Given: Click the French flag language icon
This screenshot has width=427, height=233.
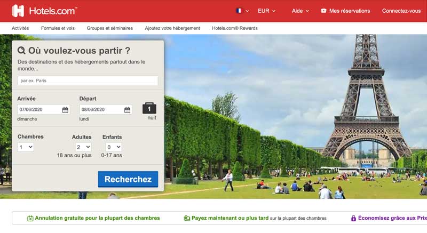Looking at the screenshot, I should click(x=239, y=11).
